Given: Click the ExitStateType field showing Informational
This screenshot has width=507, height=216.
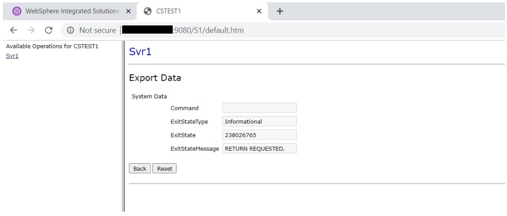Looking at the screenshot, I should click(x=259, y=121).
